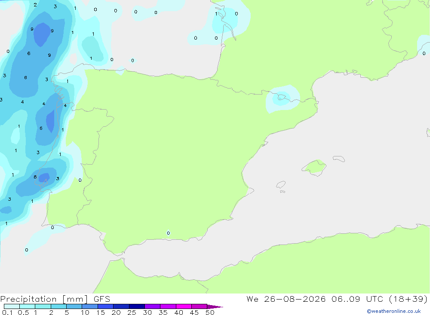Click the '30' legend scale label
Viewport: 430px width, 315px height.
(147, 312)
